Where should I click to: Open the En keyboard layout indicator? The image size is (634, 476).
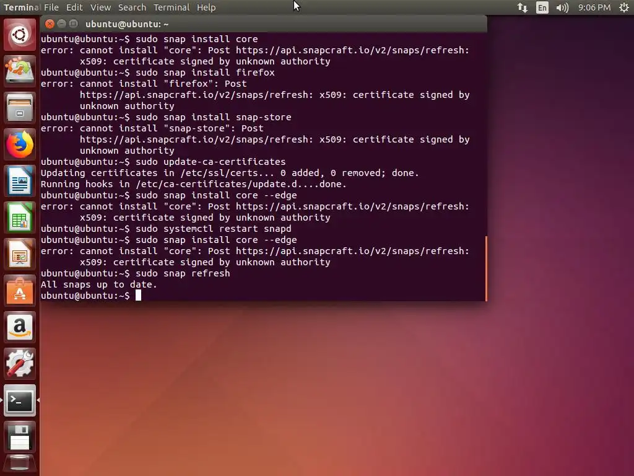[x=542, y=7]
